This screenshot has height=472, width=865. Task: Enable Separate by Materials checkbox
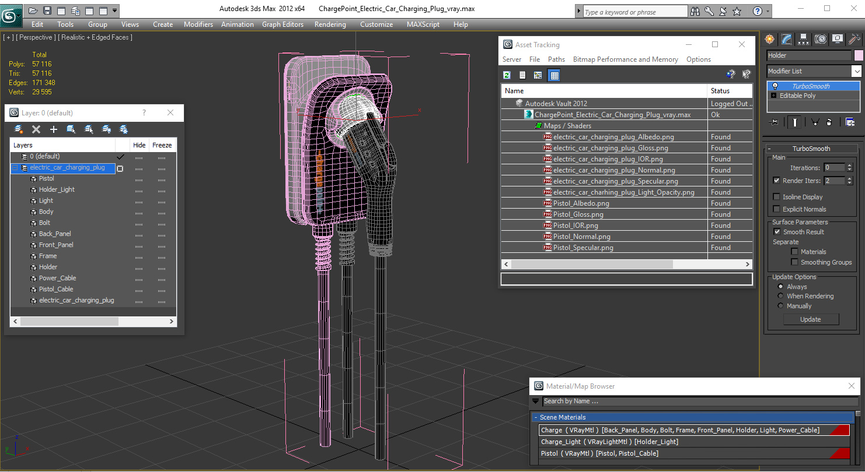pos(794,252)
